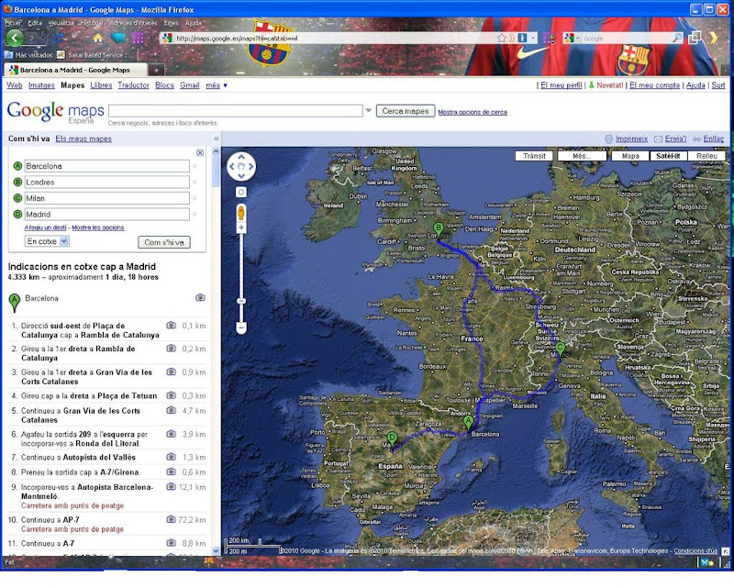Click the Street View pegman icon

click(x=241, y=213)
